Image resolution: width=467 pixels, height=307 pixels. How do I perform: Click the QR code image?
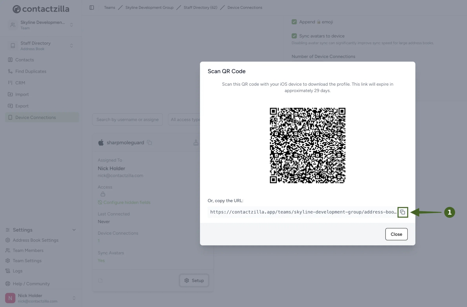tap(308, 145)
